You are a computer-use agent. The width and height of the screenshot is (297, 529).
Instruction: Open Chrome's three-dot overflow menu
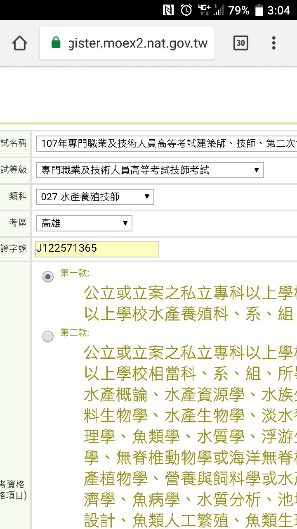[273, 43]
